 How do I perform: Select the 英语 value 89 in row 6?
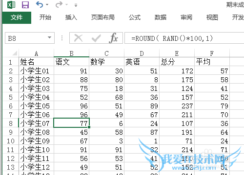142,105
